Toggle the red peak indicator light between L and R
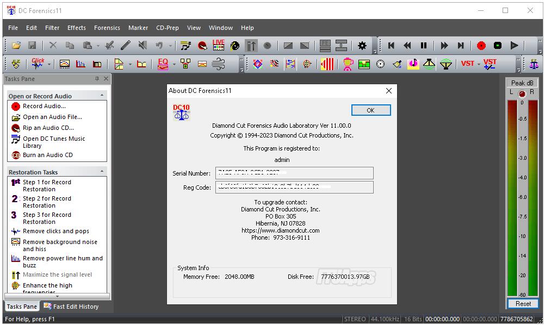This screenshot has height=325, width=545. click(522, 93)
